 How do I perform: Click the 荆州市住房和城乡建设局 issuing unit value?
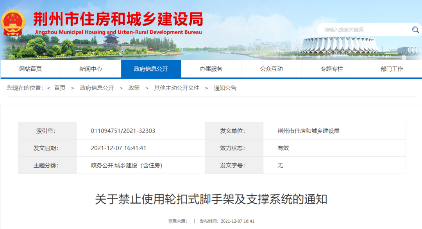click(x=308, y=131)
